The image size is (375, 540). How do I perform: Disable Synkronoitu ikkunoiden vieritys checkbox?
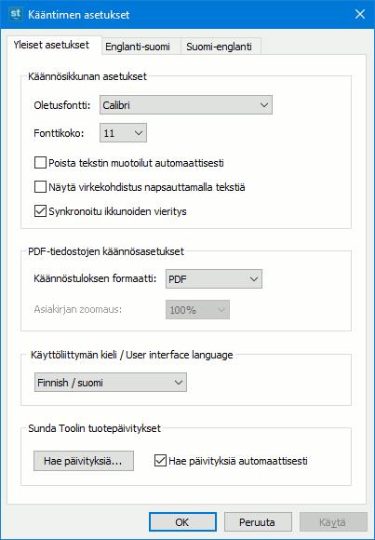point(40,211)
